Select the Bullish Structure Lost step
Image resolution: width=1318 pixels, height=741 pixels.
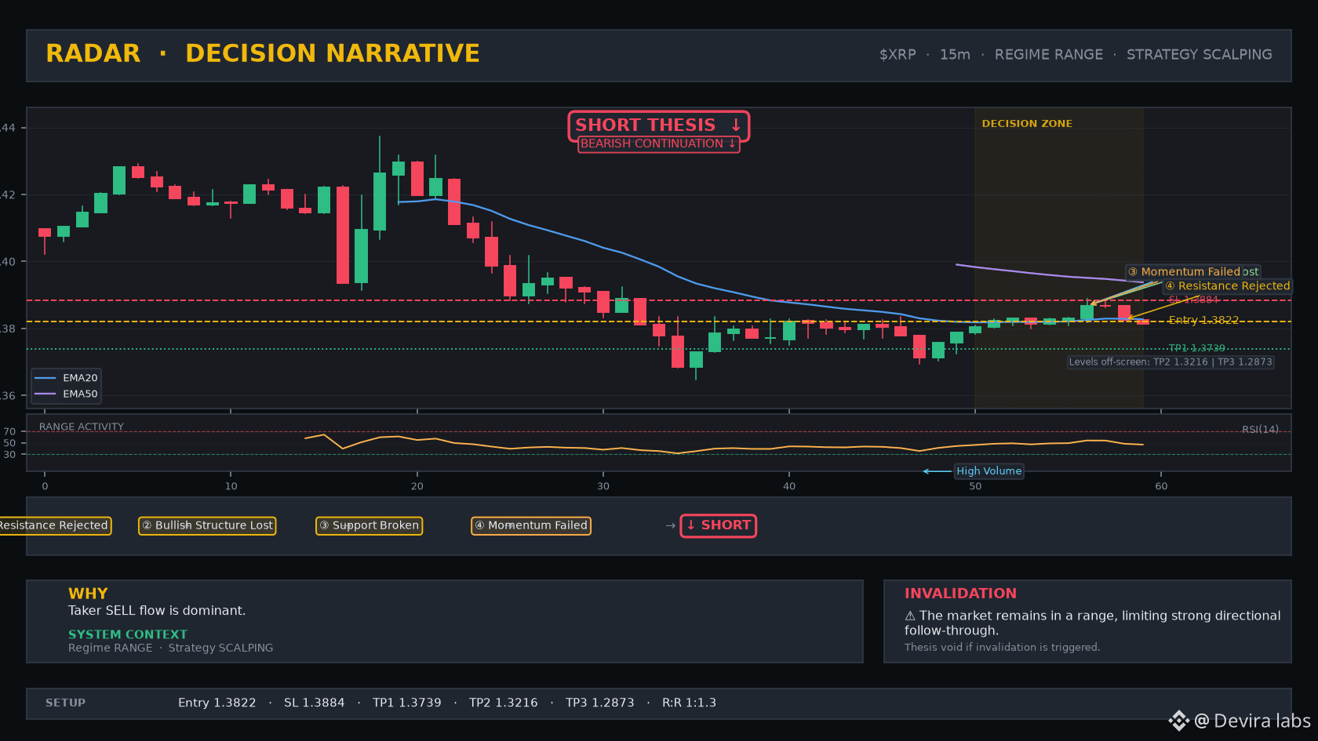point(207,525)
